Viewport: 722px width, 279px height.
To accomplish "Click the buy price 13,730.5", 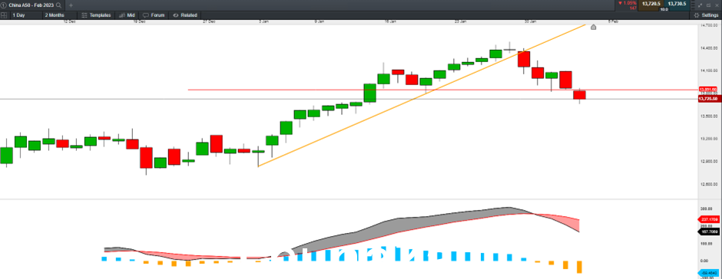I will [677, 4].
